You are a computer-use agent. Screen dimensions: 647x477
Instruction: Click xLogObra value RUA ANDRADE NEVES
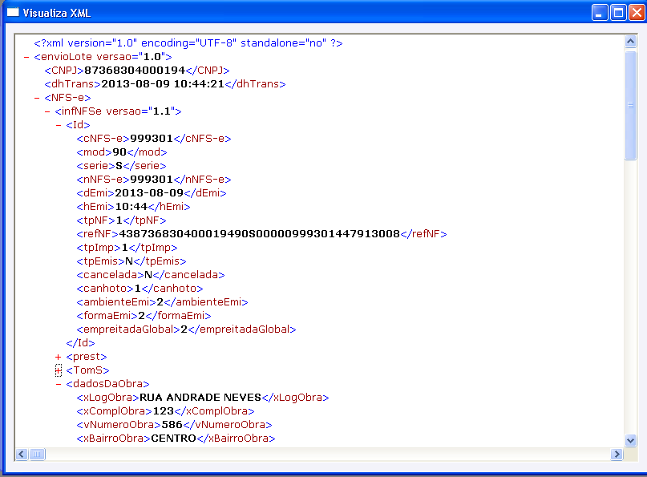(200, 398)
